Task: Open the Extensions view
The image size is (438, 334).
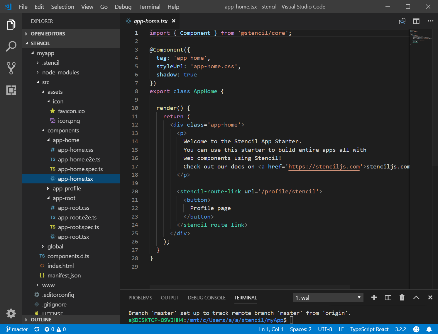Action: pos(11,90)
